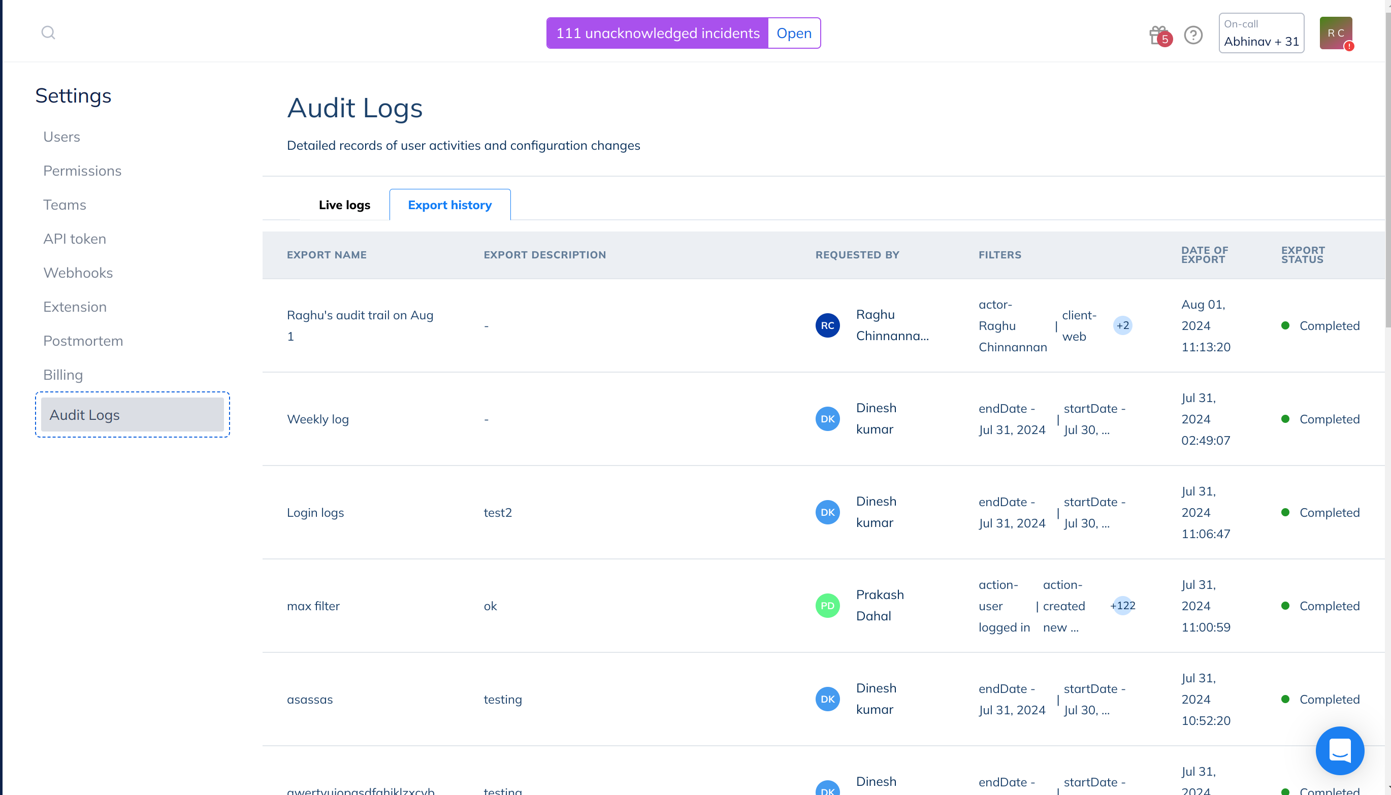The image size is (1391, 795).
Task: Open the Webhooks settings page
Action: pos(78,273)
